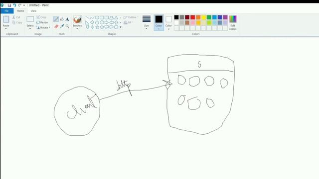Pick the yellow color swatch
The width and height of the screenshot is (319, 179).
point(204,17)
